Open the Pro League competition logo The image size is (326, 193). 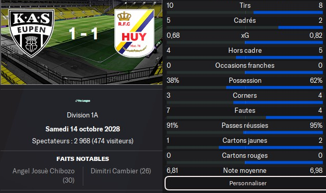coord(83,101)
